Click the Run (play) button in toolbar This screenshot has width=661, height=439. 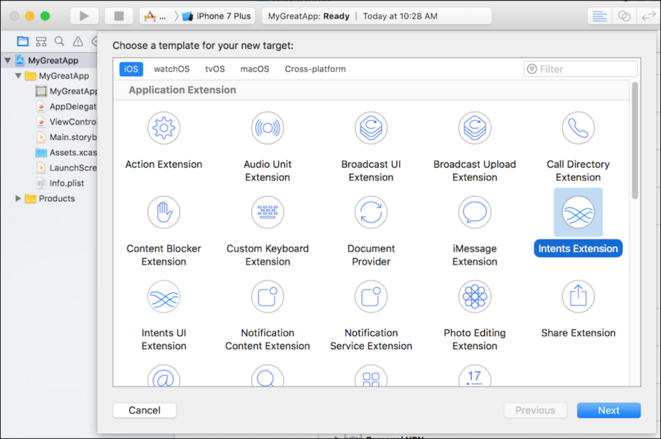tap(84, 16)
